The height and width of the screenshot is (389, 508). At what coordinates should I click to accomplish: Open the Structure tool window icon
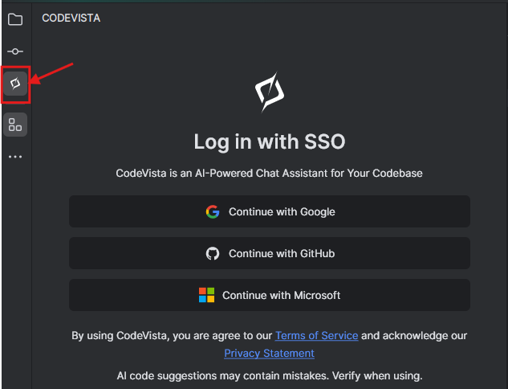[15, 125]
